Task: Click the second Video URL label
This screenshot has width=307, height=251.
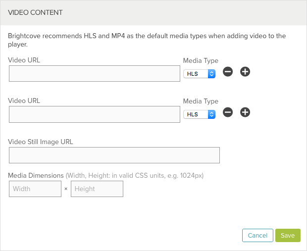Action: pos(24,100)
